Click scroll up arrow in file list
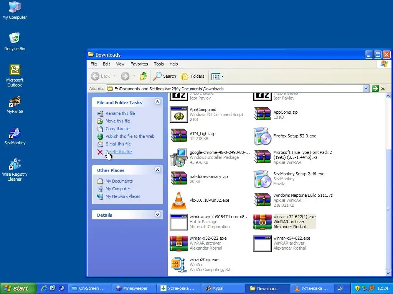Image resolution: width=393 pixels, height=294 pixels. click(x=388, y=96)
